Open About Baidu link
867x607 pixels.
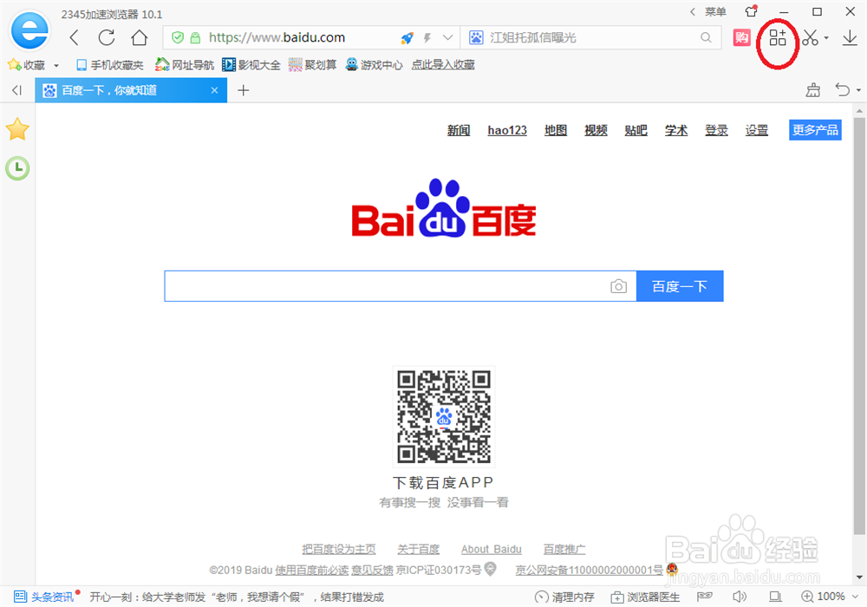click(492, 550)
